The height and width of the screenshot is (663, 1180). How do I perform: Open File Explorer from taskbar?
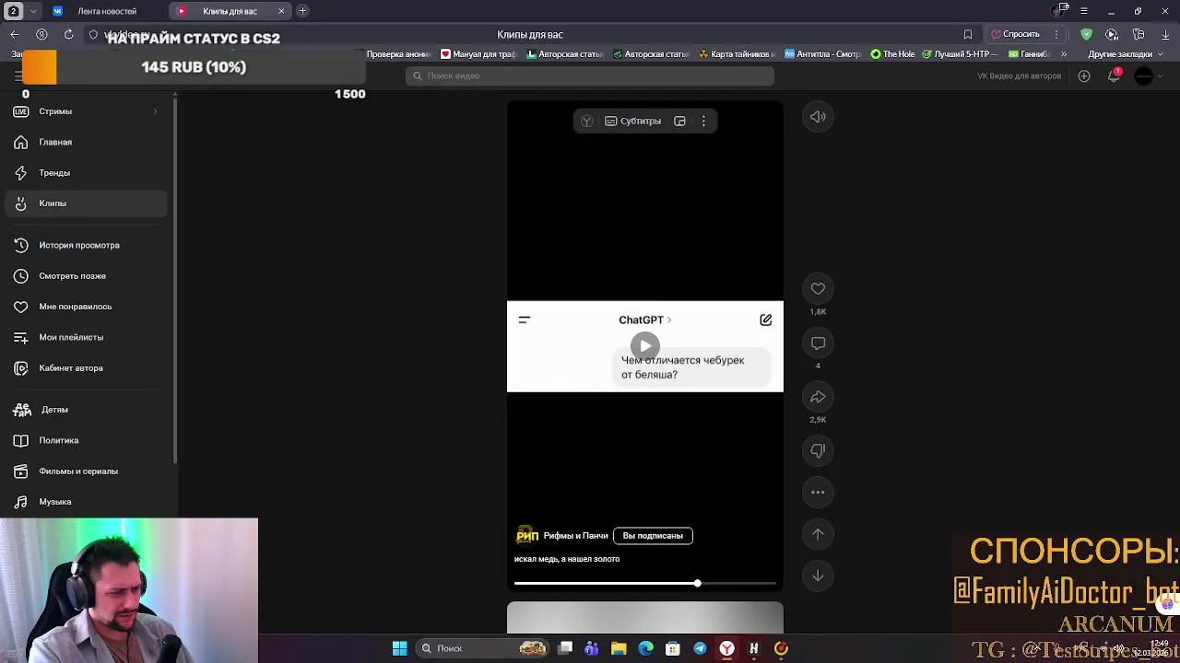[619, 648]
